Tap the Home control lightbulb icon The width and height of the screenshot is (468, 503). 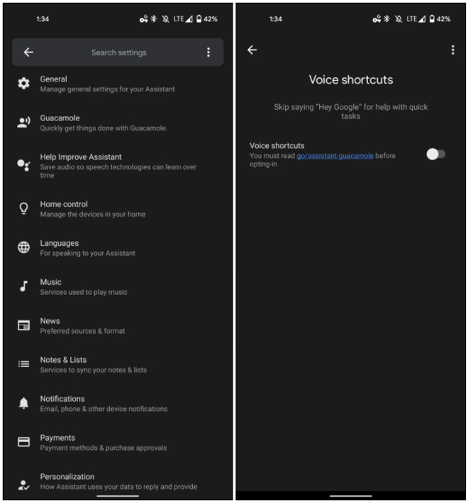tap(23, 208)
